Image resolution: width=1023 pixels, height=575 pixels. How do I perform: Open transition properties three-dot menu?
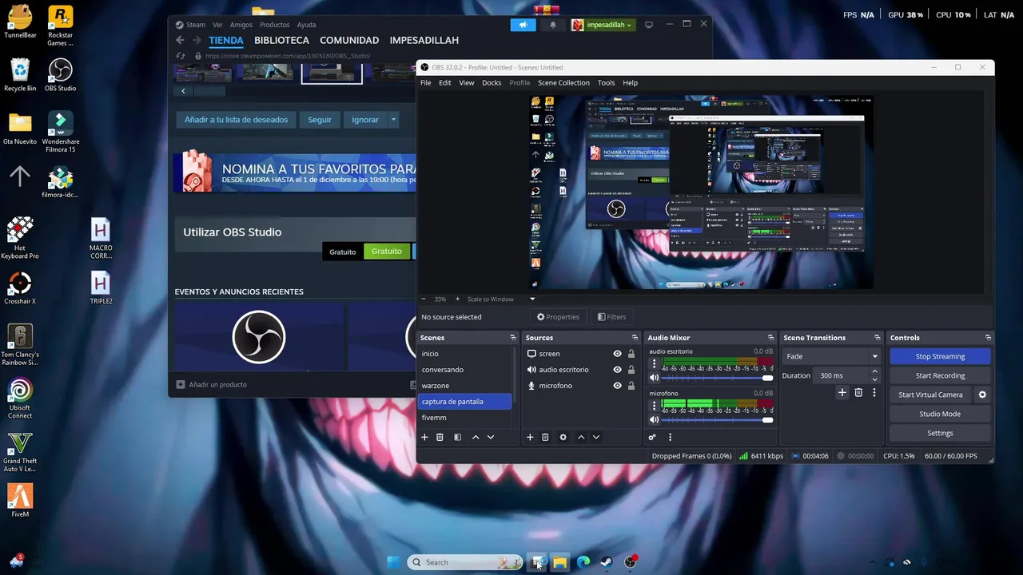[x=874, y=392]
